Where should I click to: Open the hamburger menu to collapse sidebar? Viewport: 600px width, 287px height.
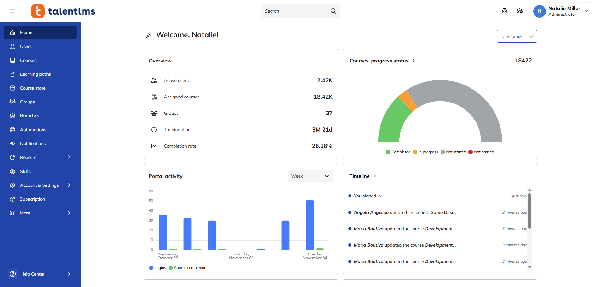click(x=13, y=11)
